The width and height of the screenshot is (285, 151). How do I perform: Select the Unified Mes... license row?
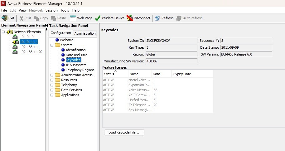tap(158, 100)
